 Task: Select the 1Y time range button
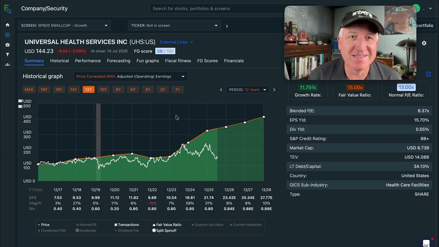[x=177, y=90]
